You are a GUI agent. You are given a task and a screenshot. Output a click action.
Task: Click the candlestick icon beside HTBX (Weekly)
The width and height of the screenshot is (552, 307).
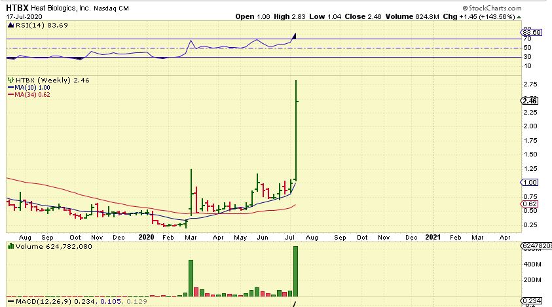coord(9,80)
